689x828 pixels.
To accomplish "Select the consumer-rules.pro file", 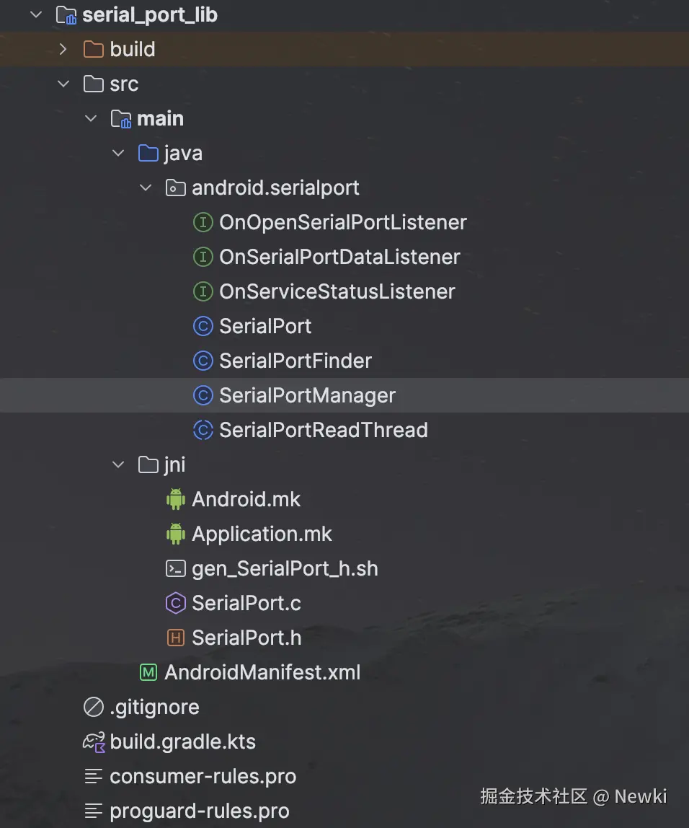I will 203,776.
